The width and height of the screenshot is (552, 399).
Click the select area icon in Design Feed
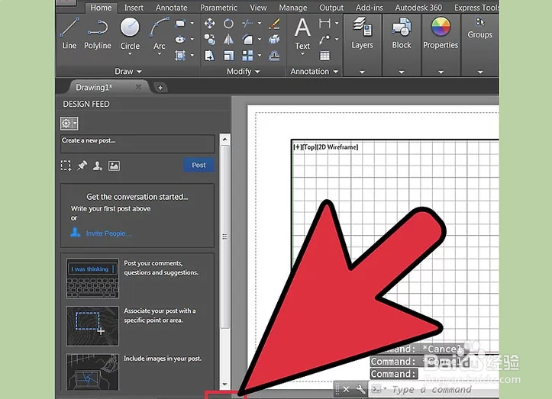pos(66,166)
